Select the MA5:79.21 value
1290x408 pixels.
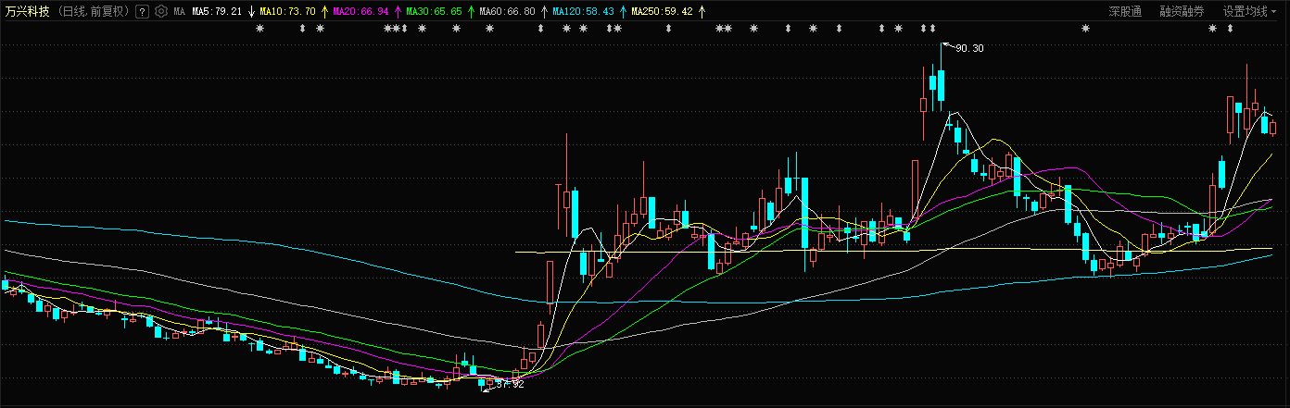point(217,12)
